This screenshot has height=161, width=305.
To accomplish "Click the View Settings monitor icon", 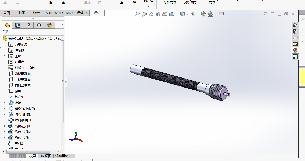I will 221,14.
